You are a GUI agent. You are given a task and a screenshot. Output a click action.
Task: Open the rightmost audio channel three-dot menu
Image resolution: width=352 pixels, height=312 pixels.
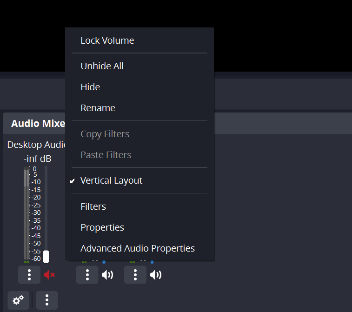point(135,275)
